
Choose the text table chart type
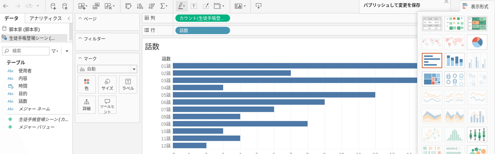click(432, 24)
